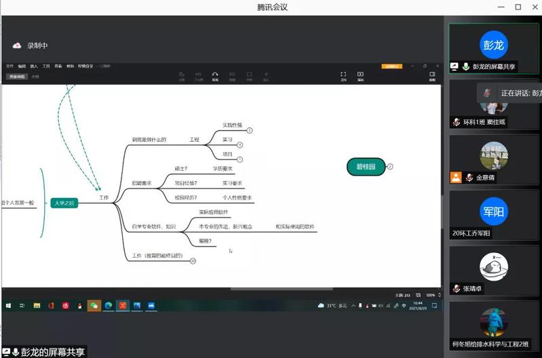Toggle 张靖卓's muted microphone icon

coord(457,288)
